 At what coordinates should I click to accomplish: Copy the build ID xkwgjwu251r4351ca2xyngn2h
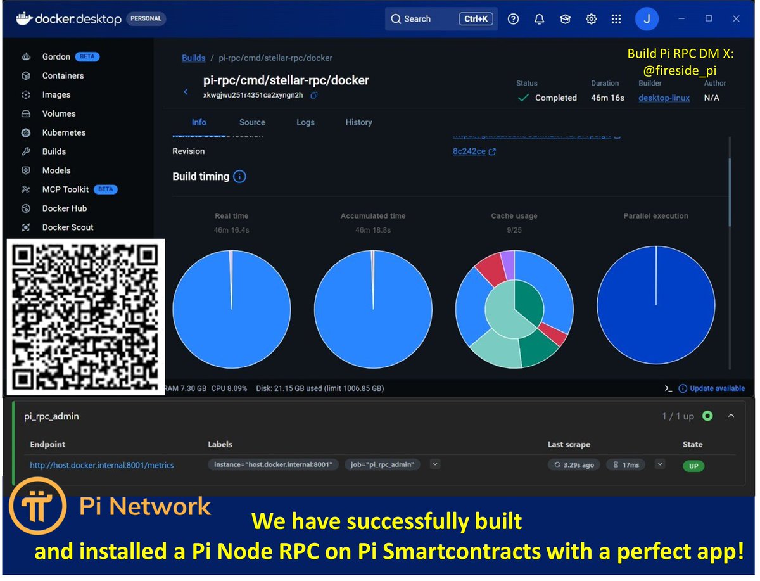[314, 95]
